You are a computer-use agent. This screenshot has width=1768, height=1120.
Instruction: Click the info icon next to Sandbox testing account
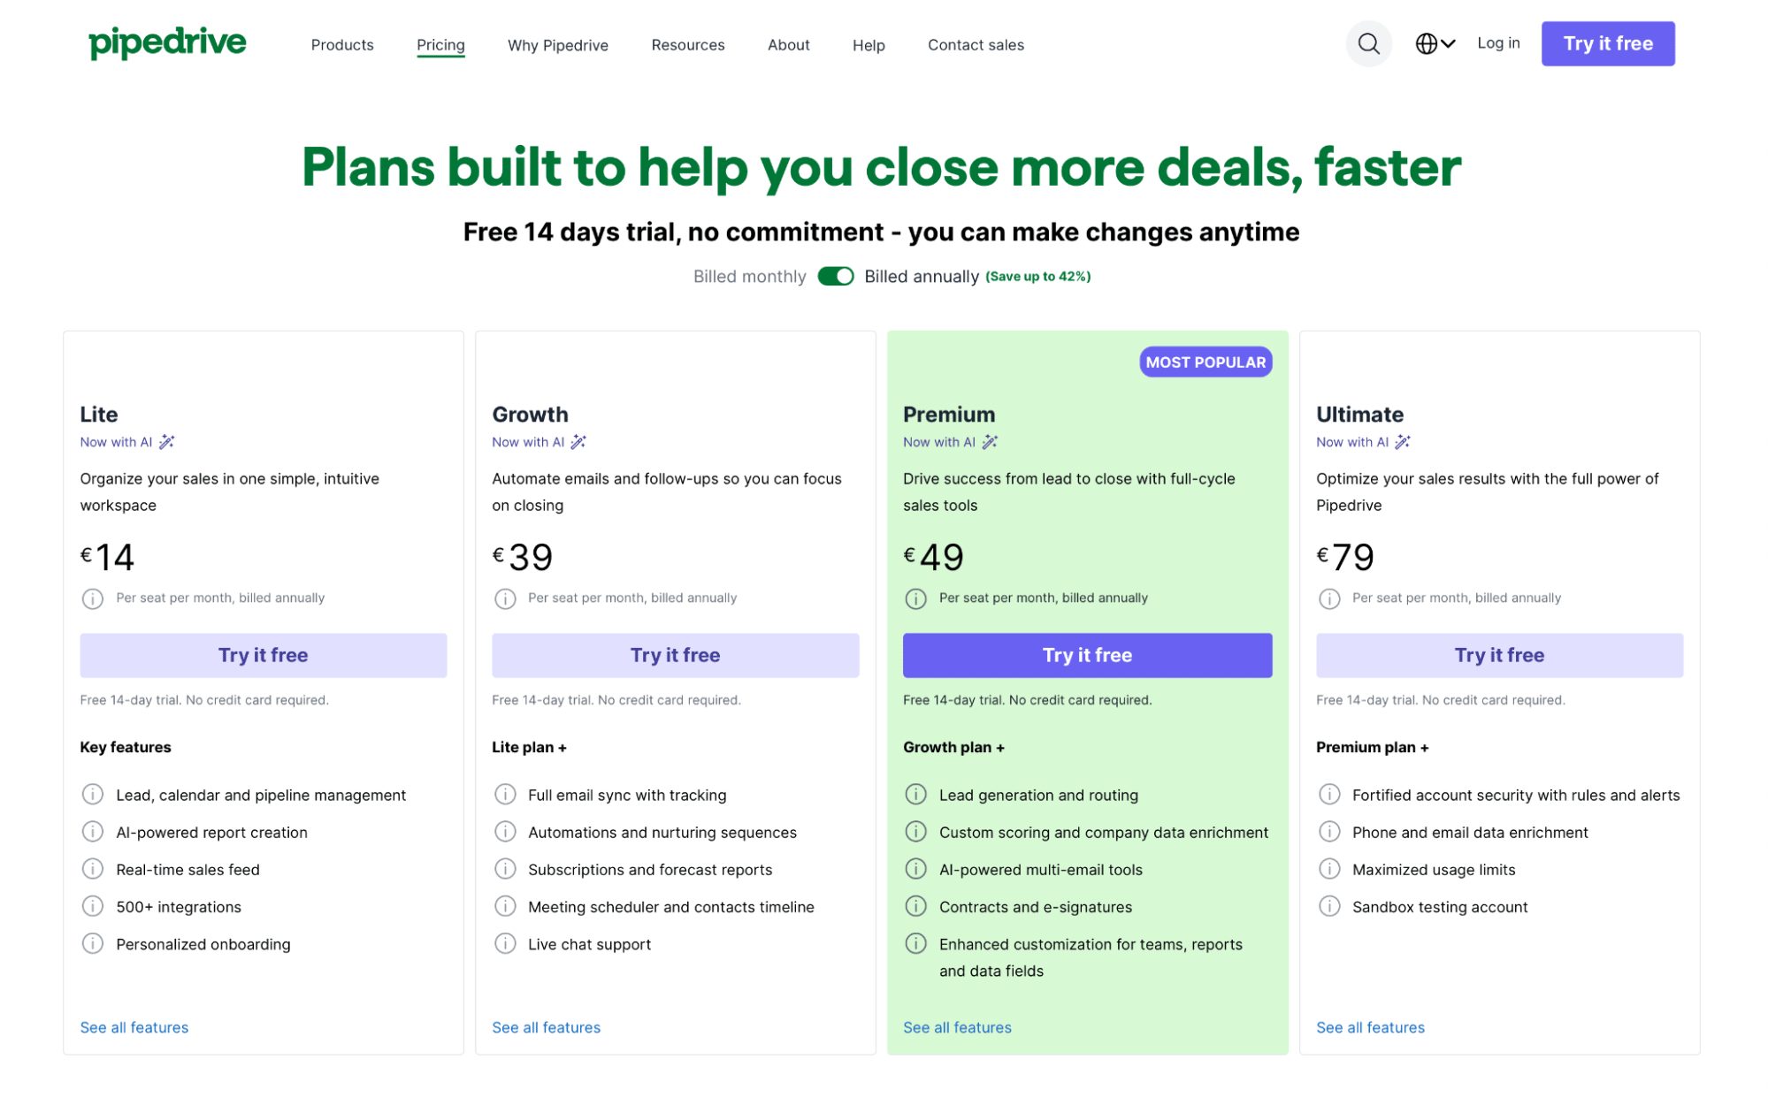click(1329, 906)
